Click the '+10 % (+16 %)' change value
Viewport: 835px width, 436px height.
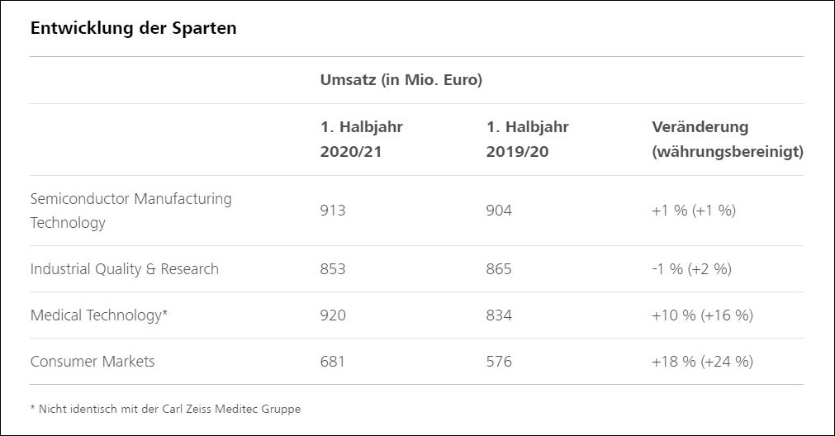click(x=702, y=315)
